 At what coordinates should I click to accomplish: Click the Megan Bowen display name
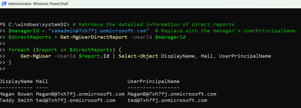(16, 94)
